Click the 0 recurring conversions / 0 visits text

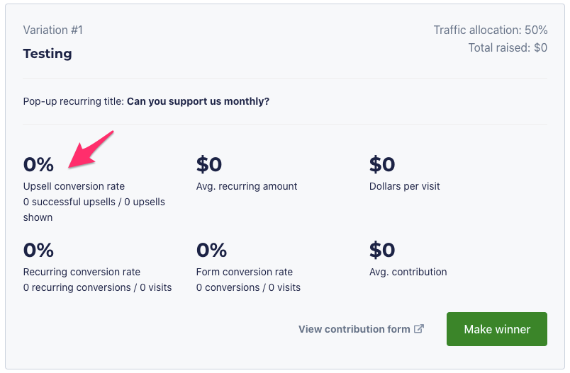[x=97, y=287]
